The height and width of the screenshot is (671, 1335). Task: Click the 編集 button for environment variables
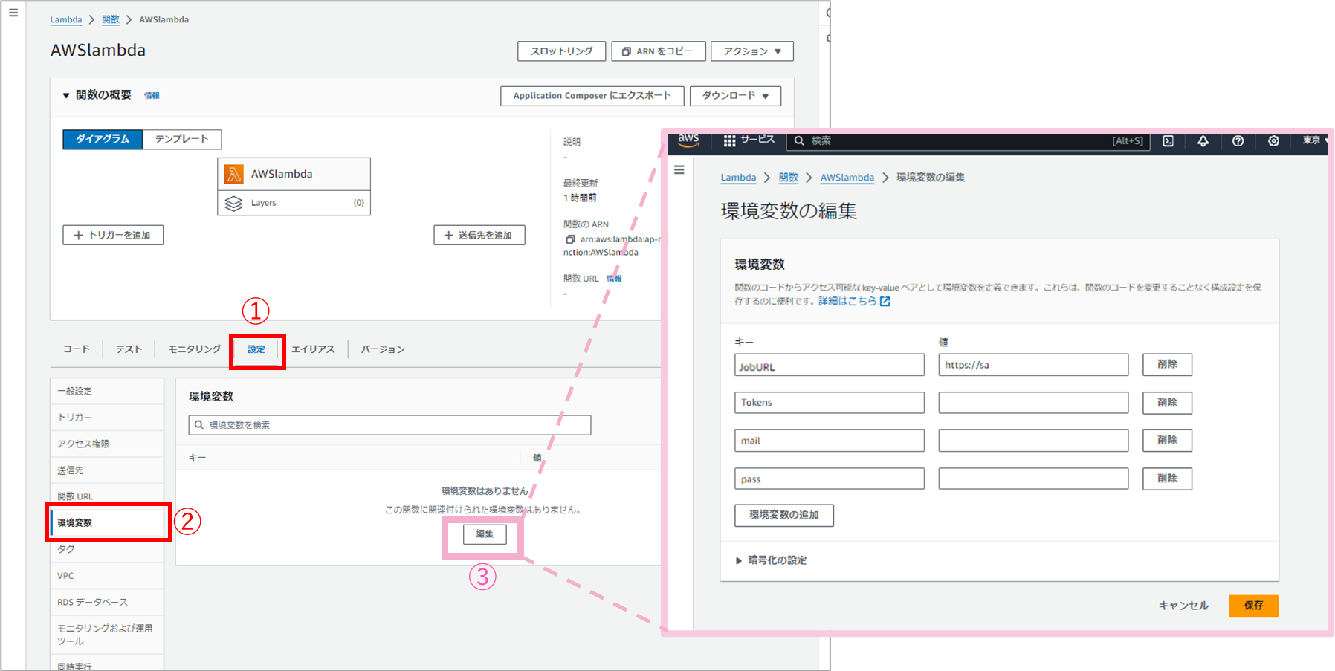tap(485, 534)
